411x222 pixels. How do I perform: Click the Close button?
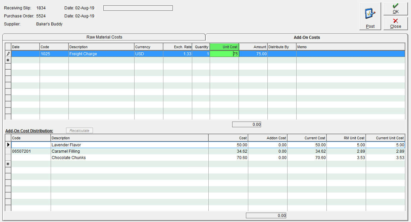pyautogui.click(x=396, y=23)
